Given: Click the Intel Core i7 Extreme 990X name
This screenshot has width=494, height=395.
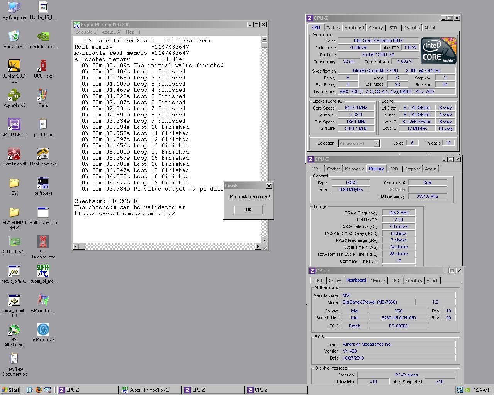Looking at the screenshot, I should click(x=378, y=41).
